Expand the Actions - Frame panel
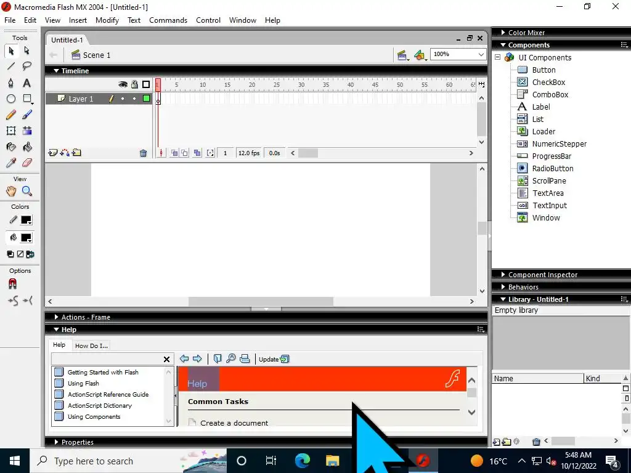 [x=56, y=317]
